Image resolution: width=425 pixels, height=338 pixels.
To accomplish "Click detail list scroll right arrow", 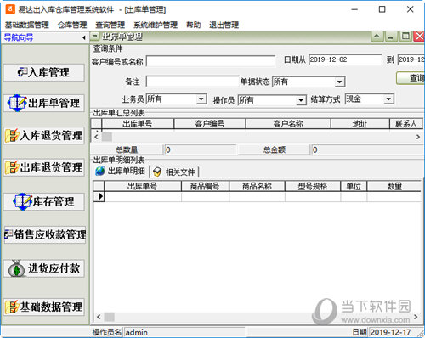I will (416, 317).
